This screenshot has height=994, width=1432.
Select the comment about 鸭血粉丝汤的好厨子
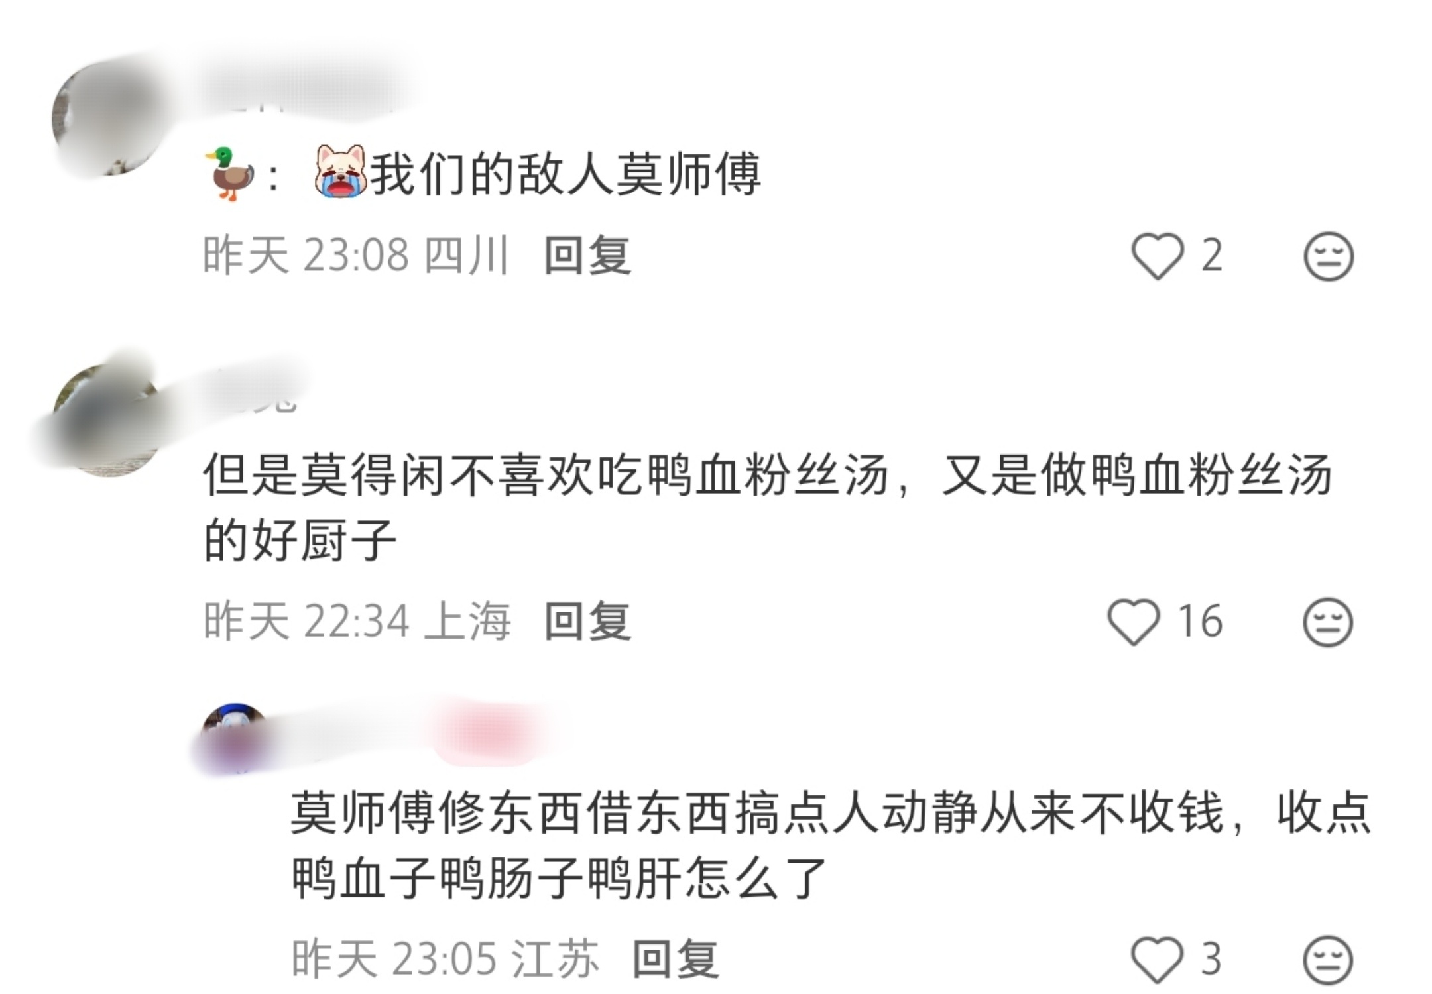[x=768, y=508]
